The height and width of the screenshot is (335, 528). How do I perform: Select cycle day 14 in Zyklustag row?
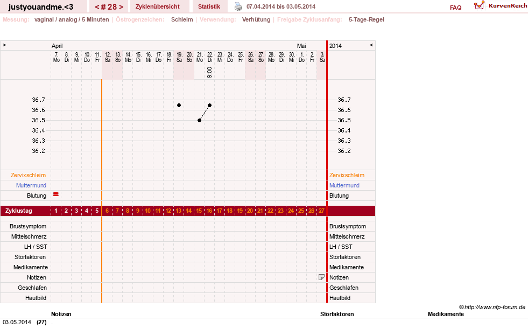pyautogui.click(x=189, y=211)
